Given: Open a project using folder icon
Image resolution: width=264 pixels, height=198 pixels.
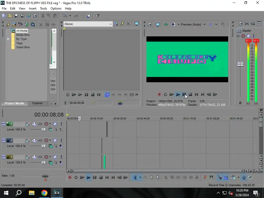Looking at the screenshot, I should (x=10, y=16).
